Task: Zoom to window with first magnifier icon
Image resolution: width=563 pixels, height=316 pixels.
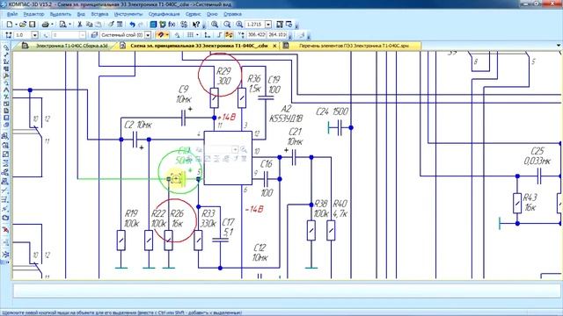Action: 215,25
